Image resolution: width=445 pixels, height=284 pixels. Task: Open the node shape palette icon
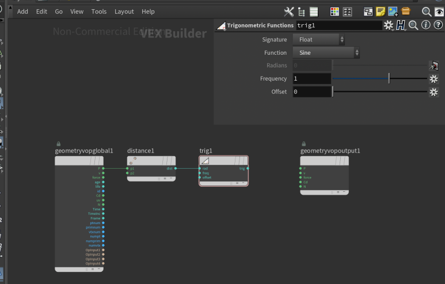(347, 12)
